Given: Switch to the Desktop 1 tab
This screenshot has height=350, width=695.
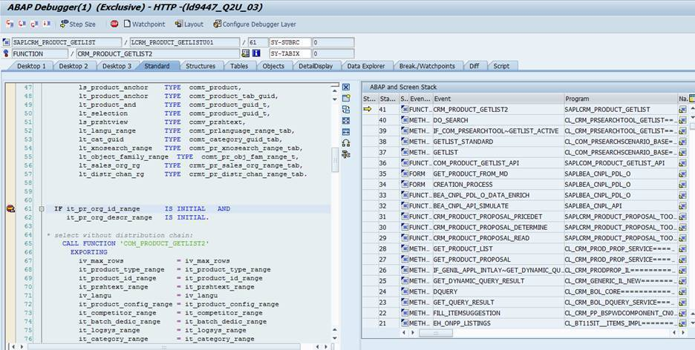Looking at the screenshot, I should tap(31, 66).
